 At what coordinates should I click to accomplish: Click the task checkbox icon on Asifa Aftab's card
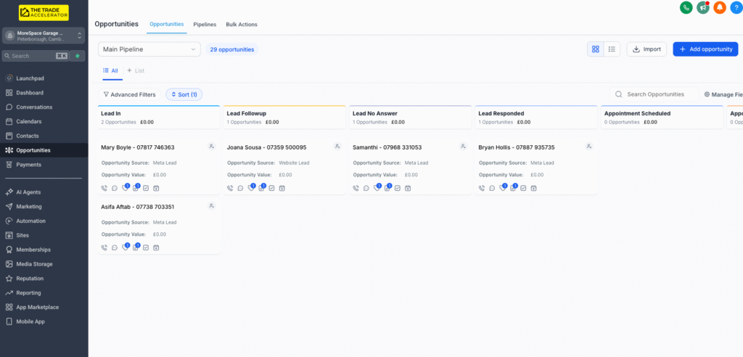(146, 247)
